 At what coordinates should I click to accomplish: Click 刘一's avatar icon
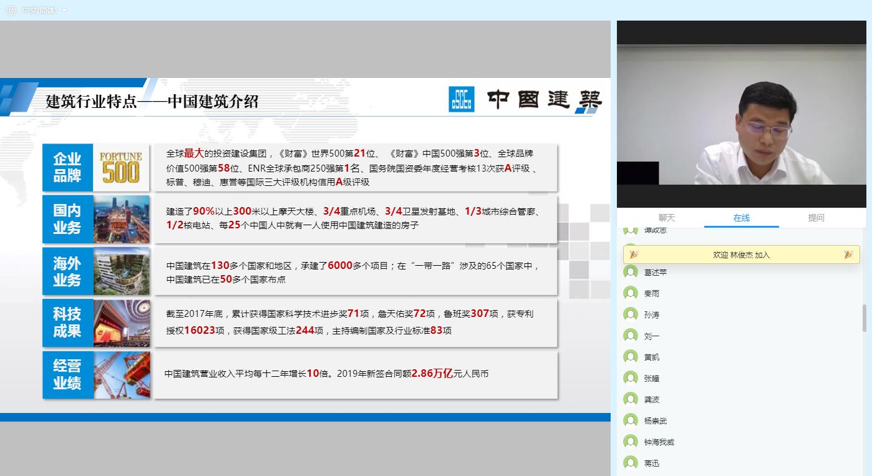(631, 336)
